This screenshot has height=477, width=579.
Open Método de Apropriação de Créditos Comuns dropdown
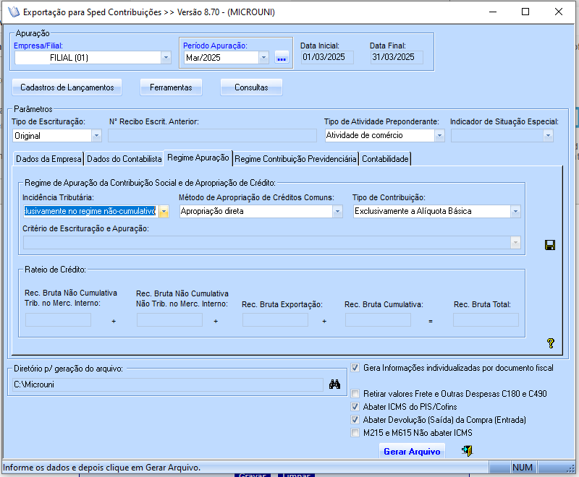pyautogui.click(x=337, y=211)
